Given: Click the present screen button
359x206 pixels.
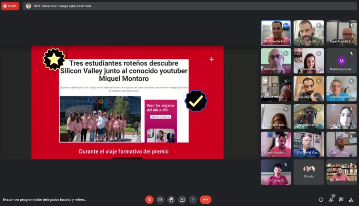Looking at the screenshot, I should point(182,199).
